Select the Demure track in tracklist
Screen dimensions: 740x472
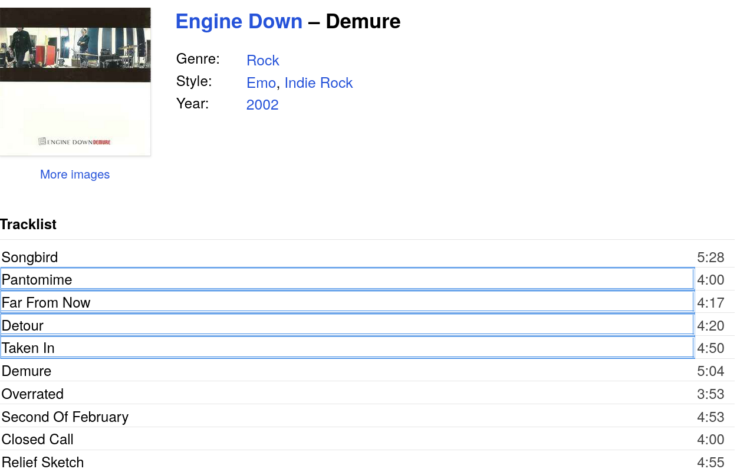point(27,371)
